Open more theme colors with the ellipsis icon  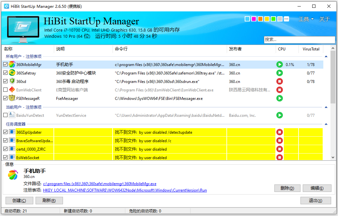point(286,19)
